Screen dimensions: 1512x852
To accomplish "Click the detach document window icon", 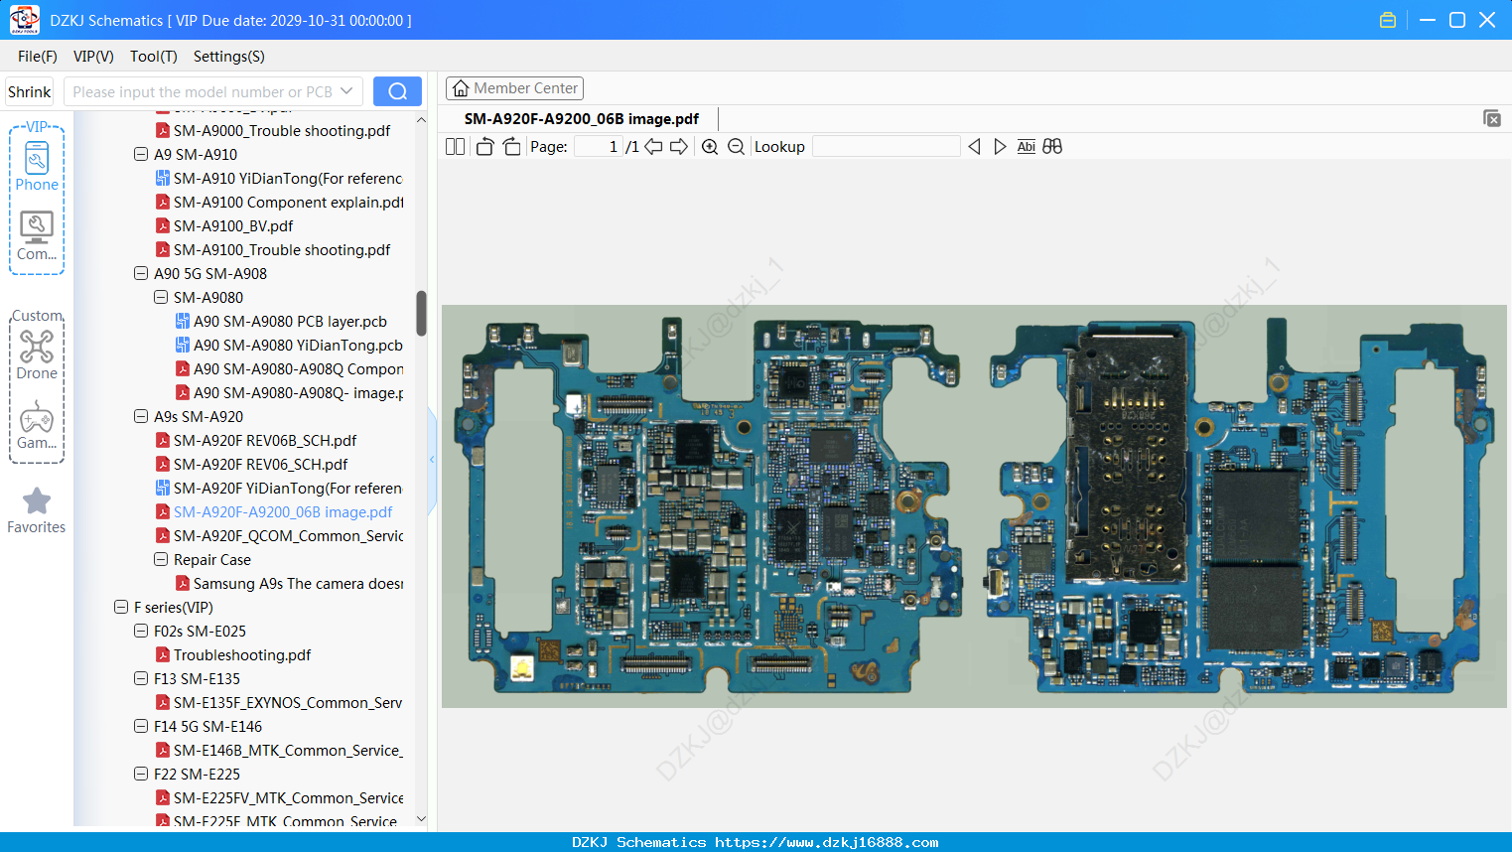I will [x=1491, y=118].
